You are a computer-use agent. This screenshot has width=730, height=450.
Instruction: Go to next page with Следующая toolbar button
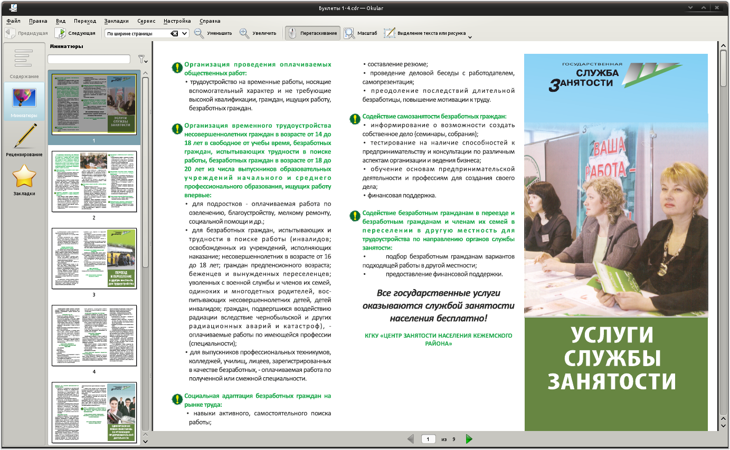[75, 33]
